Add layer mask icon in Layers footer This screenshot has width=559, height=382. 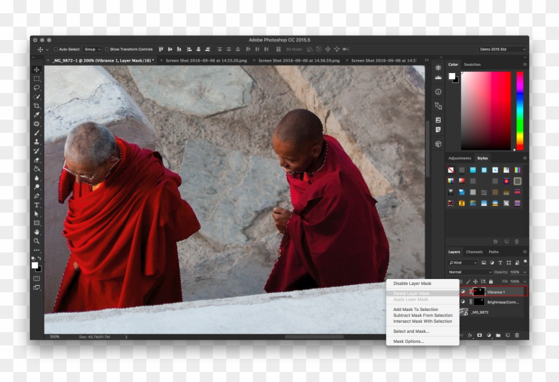[480, 335]
